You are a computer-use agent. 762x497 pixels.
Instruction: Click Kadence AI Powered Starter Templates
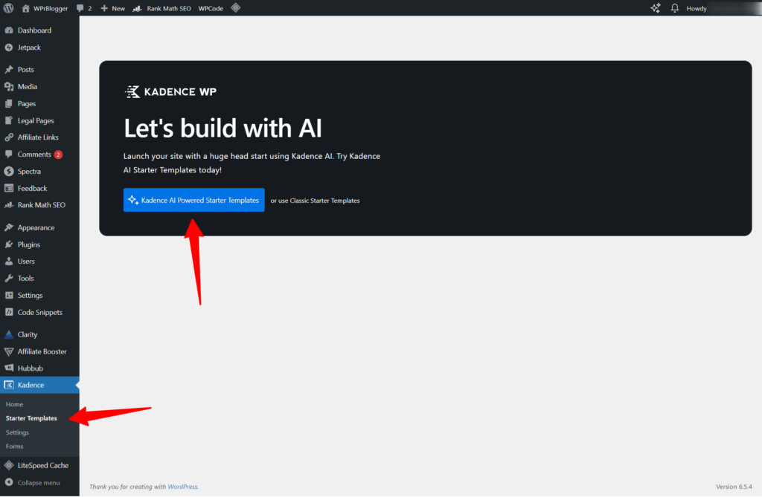(x=193, y=200)
